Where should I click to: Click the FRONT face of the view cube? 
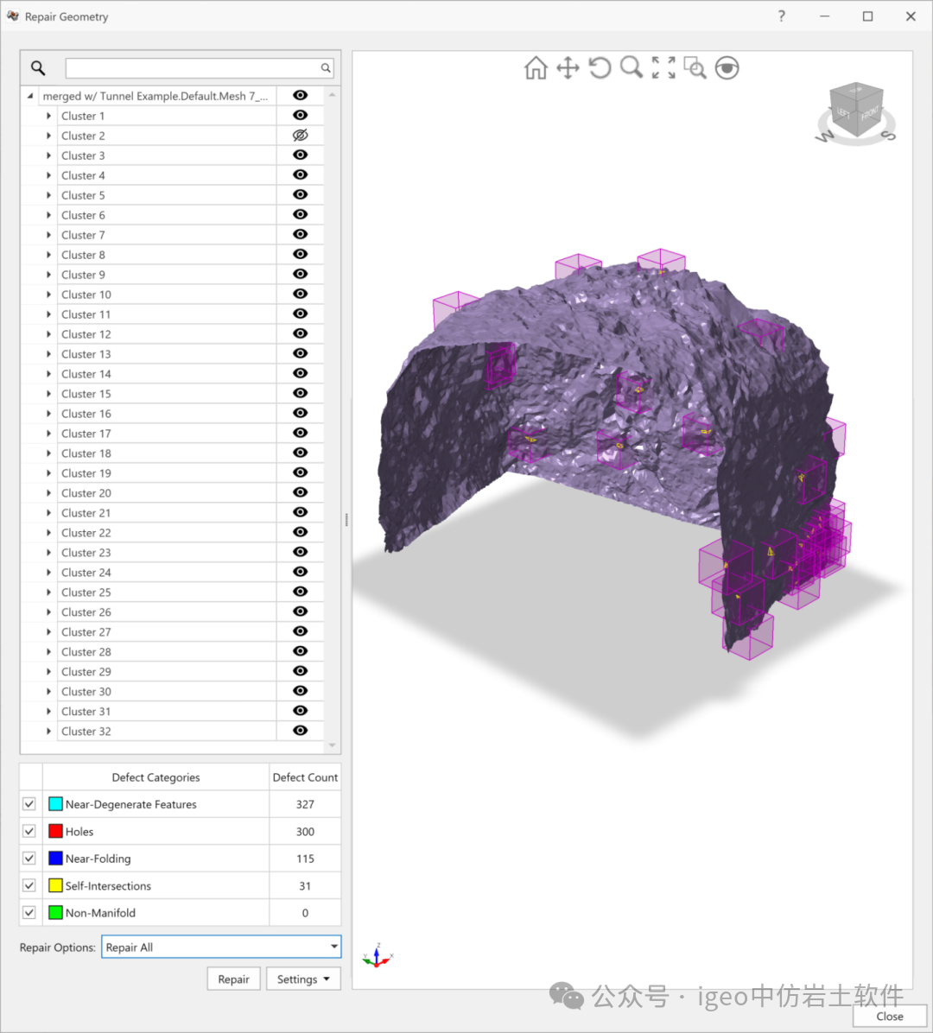[868, 115]
